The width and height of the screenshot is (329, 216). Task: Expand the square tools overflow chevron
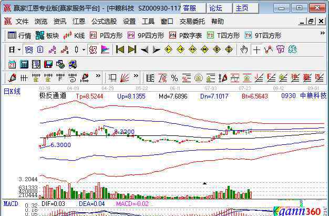[x=136, y=76]
